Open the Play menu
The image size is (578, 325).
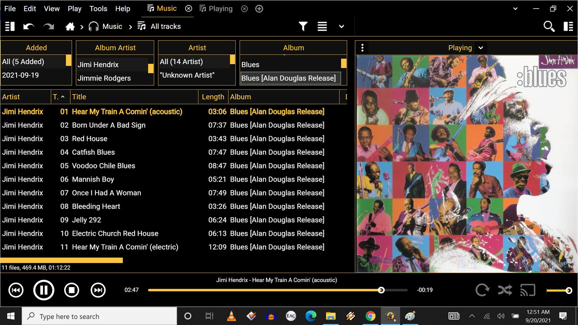(x=75, y=9)
